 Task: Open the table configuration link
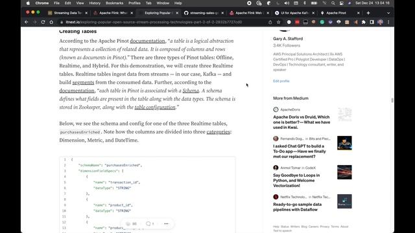pos(155,107)
